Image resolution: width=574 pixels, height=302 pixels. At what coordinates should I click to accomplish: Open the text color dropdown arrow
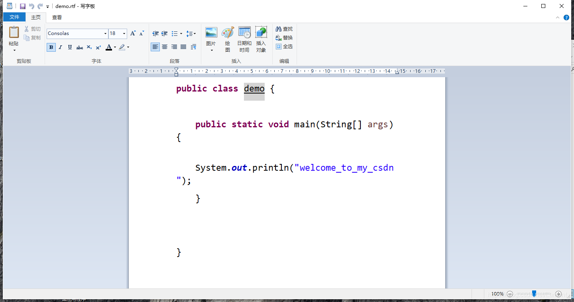point(115,47)
